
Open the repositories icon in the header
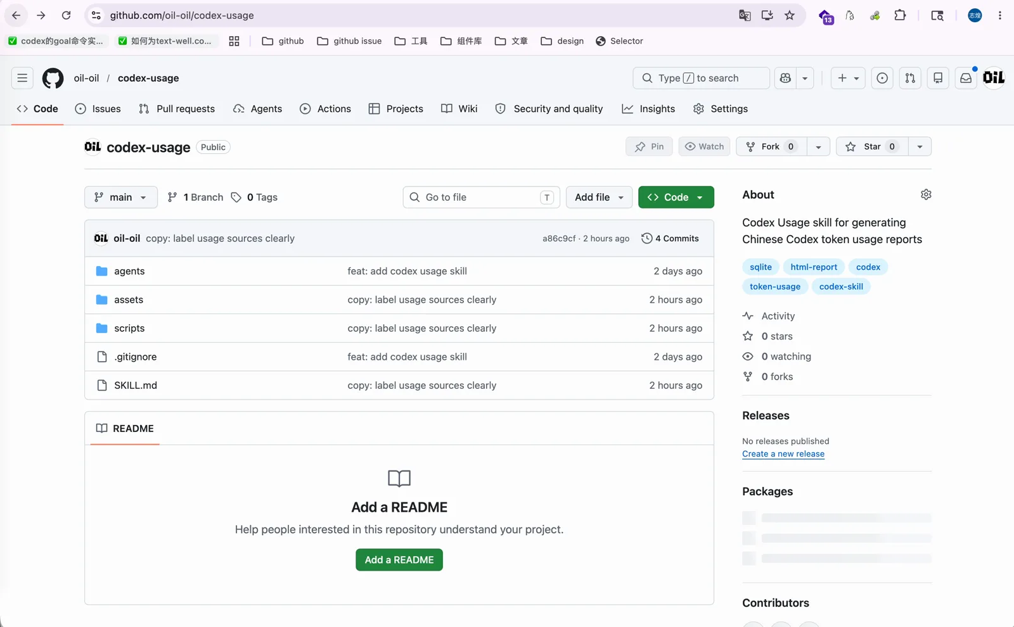coord(938,78)
